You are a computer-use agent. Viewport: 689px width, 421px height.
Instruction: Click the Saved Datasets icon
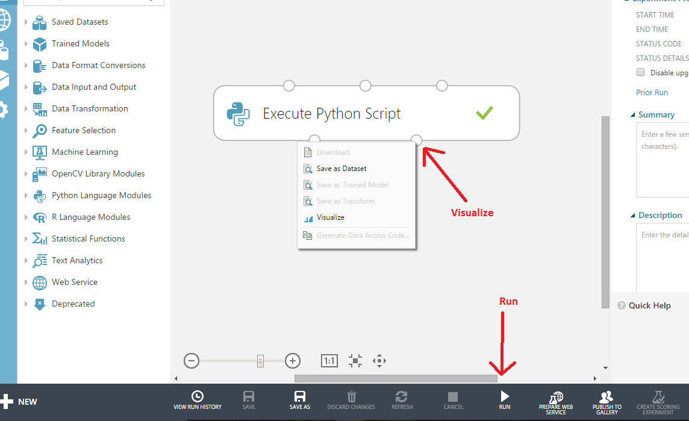click(x=40, y=22)
